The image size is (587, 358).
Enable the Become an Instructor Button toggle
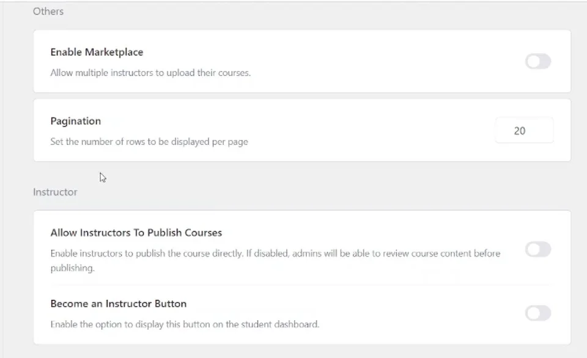(x=537, y=313)
